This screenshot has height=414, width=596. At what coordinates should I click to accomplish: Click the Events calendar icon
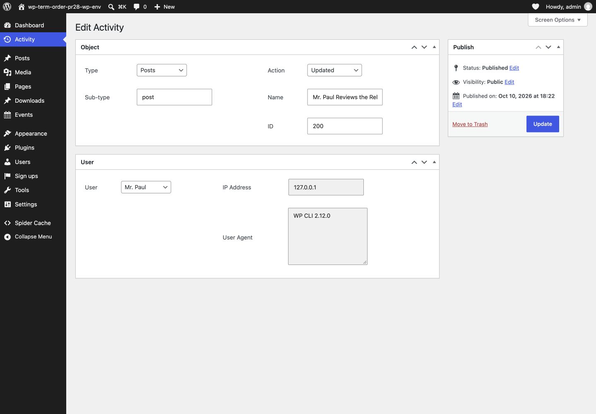(7, 115)
